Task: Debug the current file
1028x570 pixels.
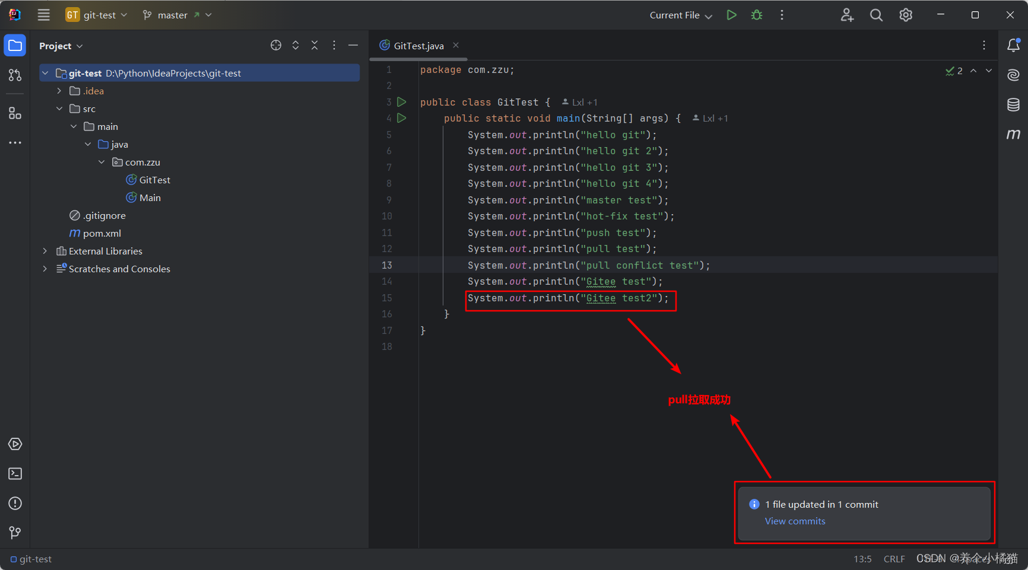Action: (x=756, y=15)
